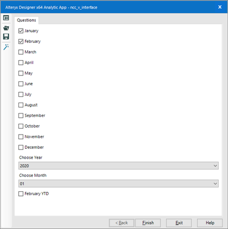The height and width of the screenshot is (229, 228).
Task: Tick the October checkbox
Action: pos(21,126)
